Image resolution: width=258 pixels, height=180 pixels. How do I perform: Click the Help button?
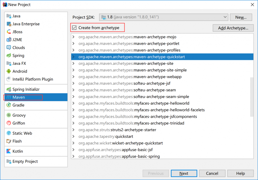(x=240, y=173)
